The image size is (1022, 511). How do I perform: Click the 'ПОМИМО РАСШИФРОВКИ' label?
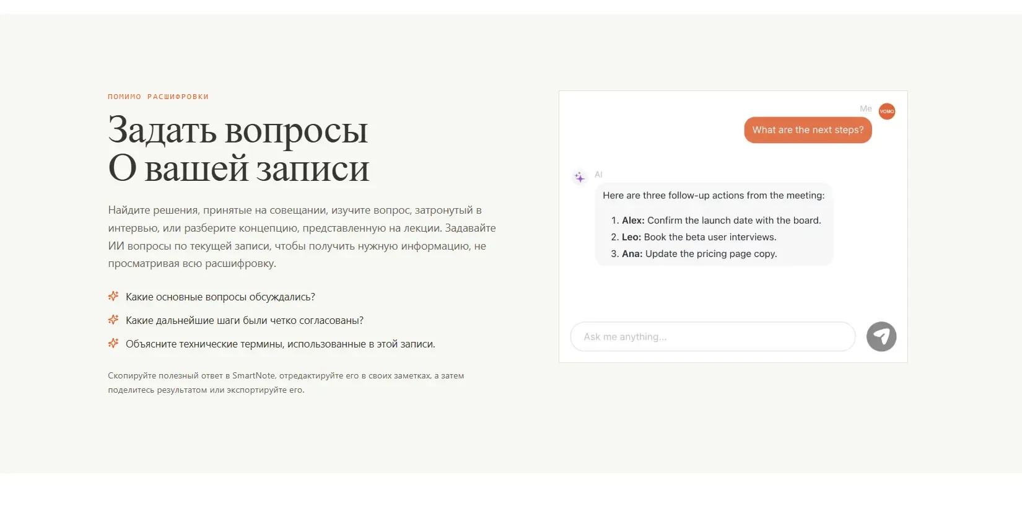pos(158,97)
